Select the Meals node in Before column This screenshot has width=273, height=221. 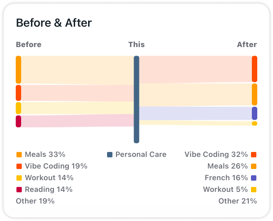coord(18,70)
